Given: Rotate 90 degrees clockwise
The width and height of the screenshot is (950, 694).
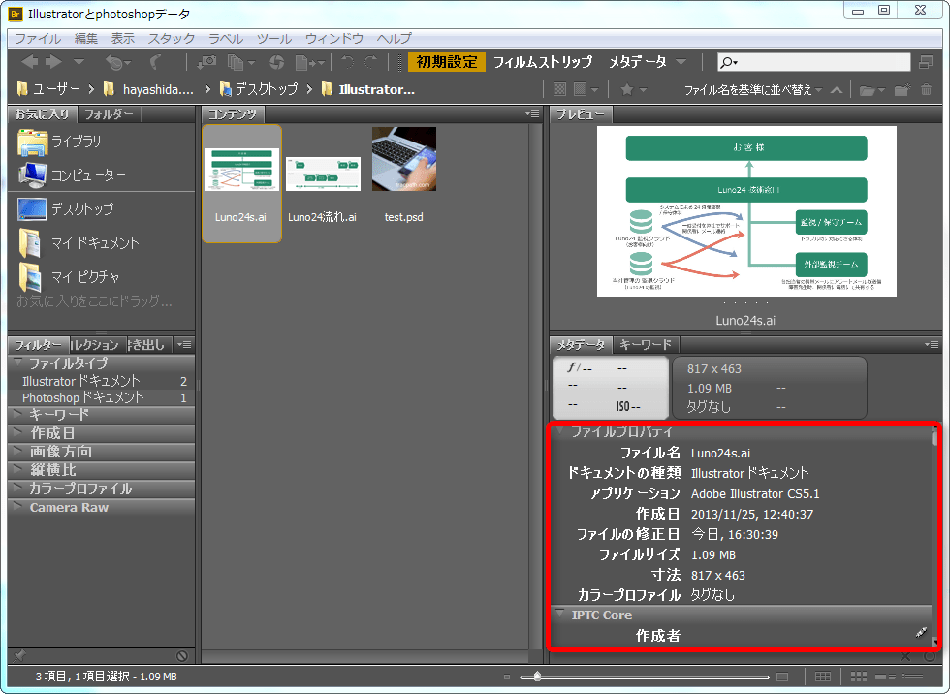Looking at the screenshot, I should pyautogui.click(x=370, y=62).
